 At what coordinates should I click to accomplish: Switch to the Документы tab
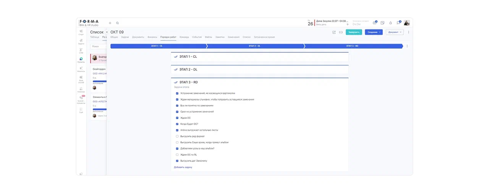point(138,37)
